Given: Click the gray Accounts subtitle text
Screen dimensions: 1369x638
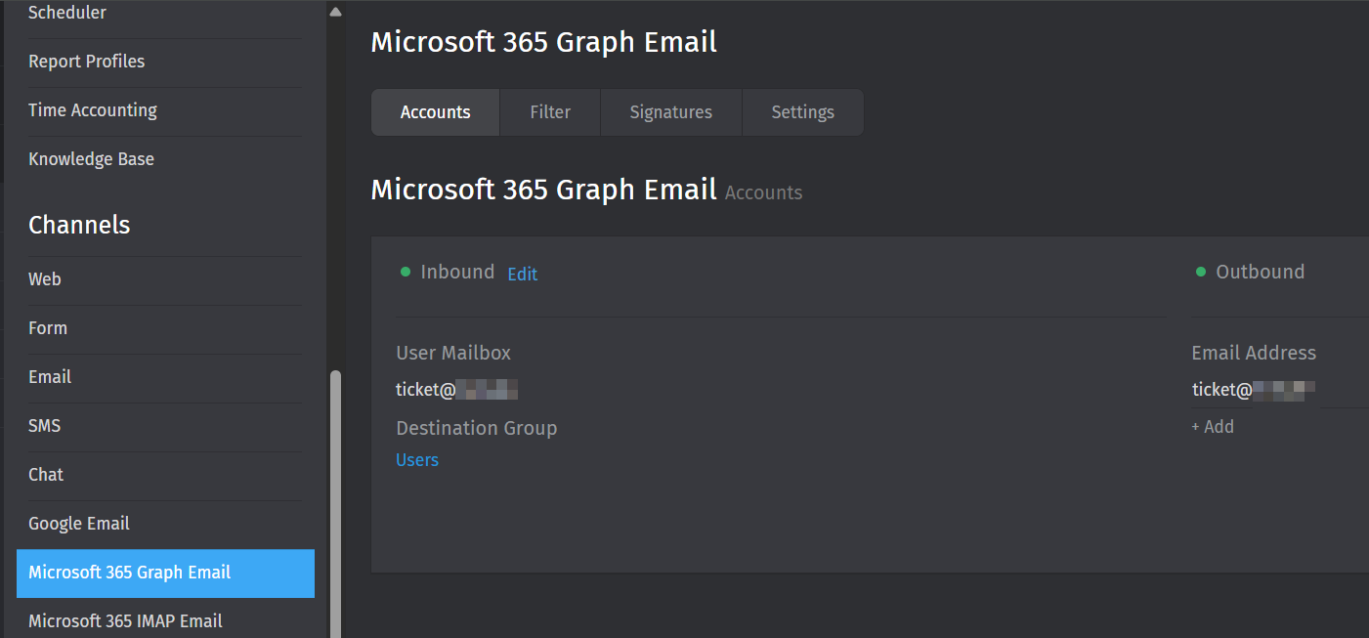Looking at the screenshot, I should (764, 192).
